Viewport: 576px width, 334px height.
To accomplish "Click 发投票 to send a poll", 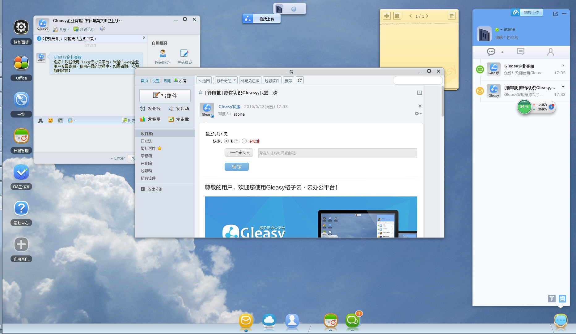I will (150, 119).
